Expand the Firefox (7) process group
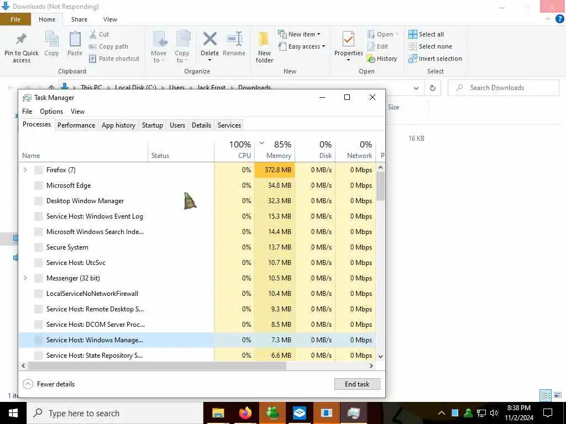The width and height of the screenshot is (566, 424). (25, 170)
